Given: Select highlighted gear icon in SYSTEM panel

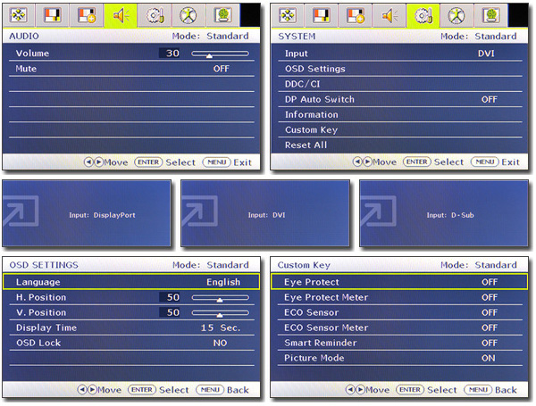Looking at the screenshot, I should tap(423, 15).
